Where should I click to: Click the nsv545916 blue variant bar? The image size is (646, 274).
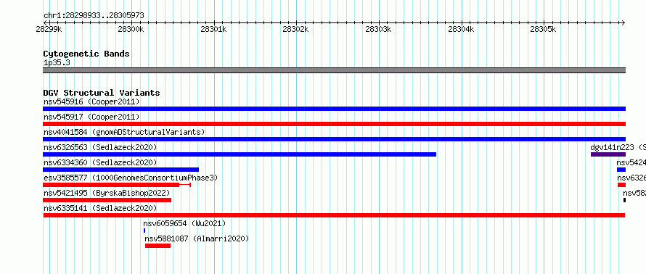tap(334, 109)
